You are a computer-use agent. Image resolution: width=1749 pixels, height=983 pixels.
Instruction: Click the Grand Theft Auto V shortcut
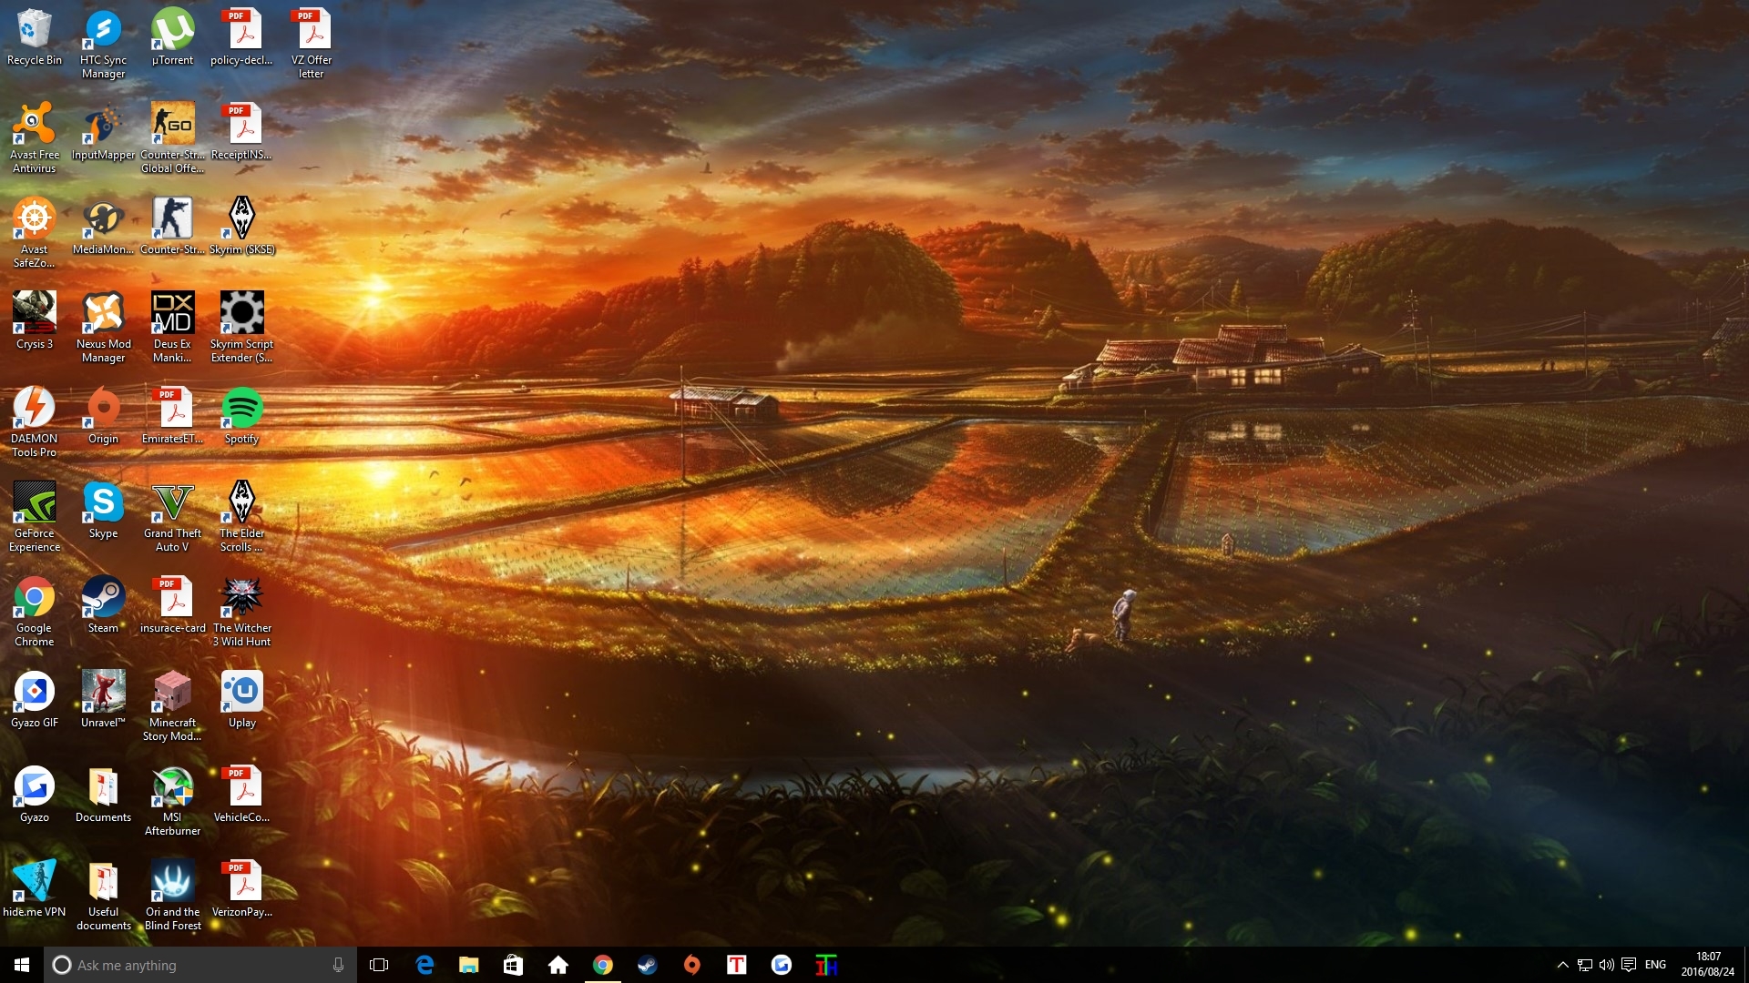(x=172, y=503)
